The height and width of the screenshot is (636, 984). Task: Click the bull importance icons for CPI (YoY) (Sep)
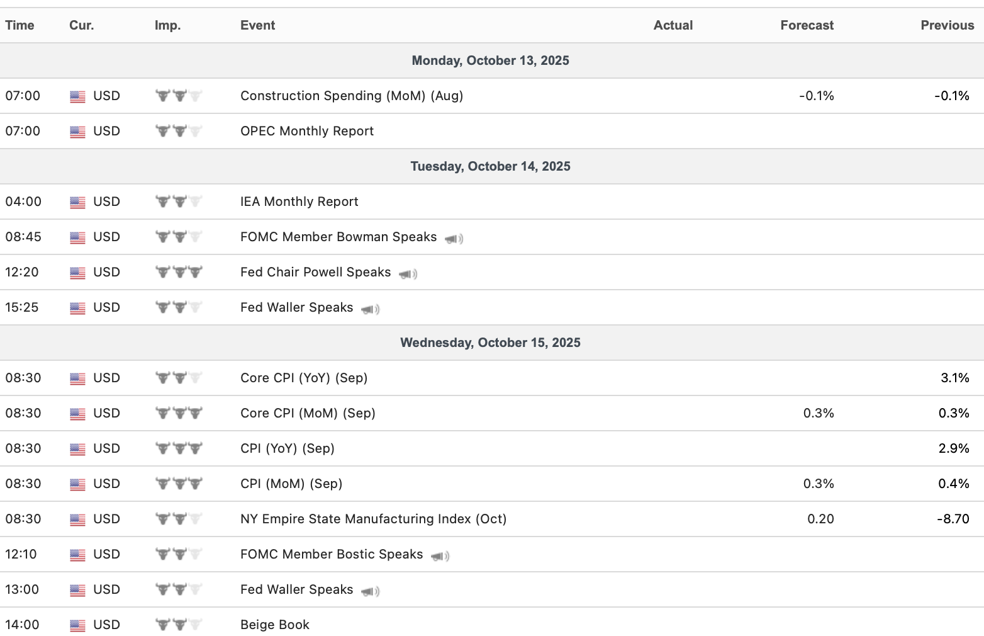pyautogui.click(x=179, y=449)
